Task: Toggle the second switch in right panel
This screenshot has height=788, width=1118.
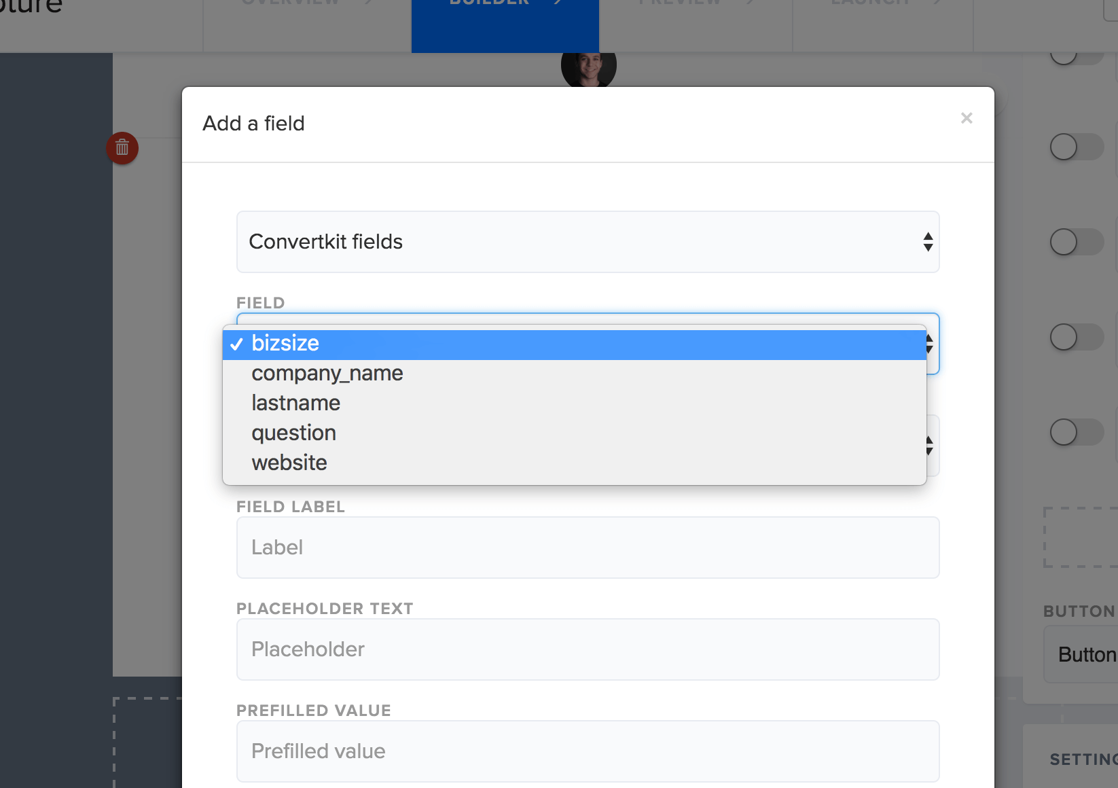Action: (x=1077, y=147)
